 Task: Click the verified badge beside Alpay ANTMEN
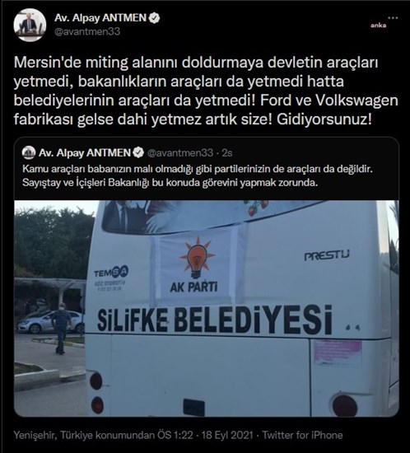[155, 18]
